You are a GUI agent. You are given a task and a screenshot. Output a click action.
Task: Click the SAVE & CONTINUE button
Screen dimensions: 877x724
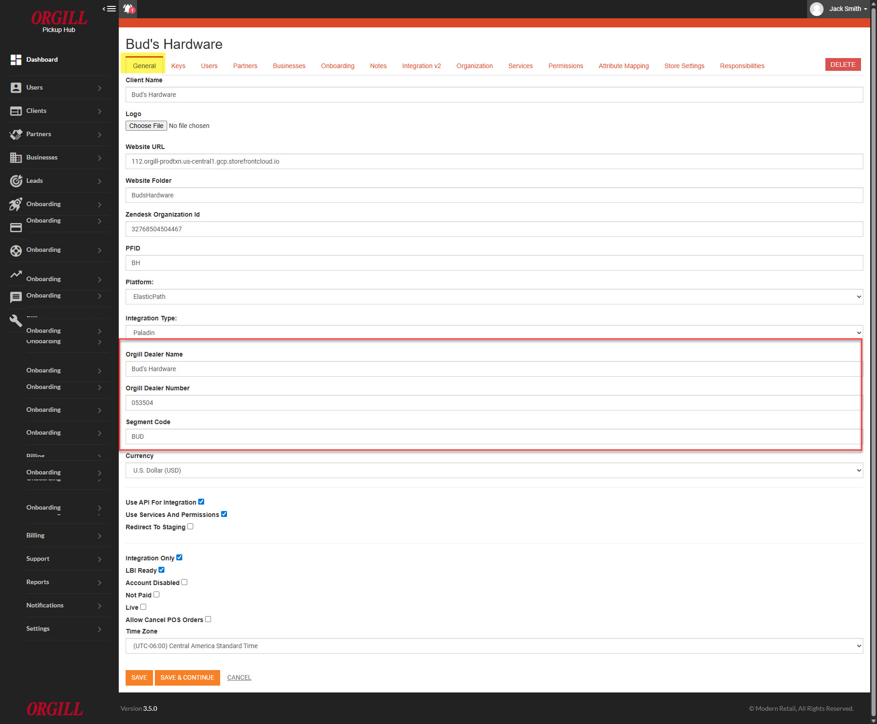coord(187,677)
